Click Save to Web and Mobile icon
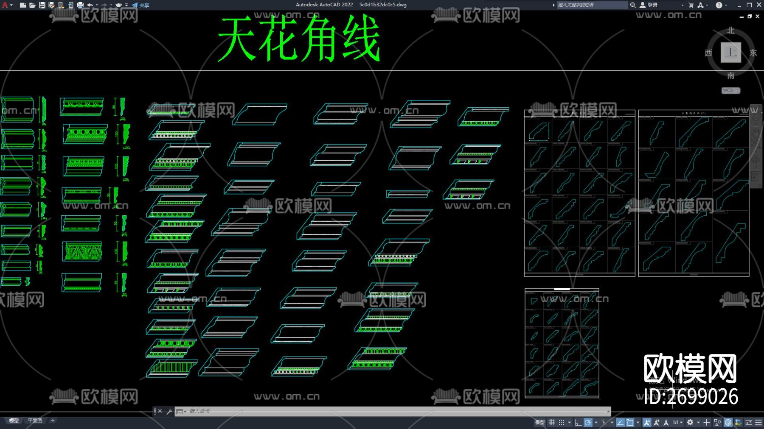This screenshot has width=764, height=429. point(70,5)
